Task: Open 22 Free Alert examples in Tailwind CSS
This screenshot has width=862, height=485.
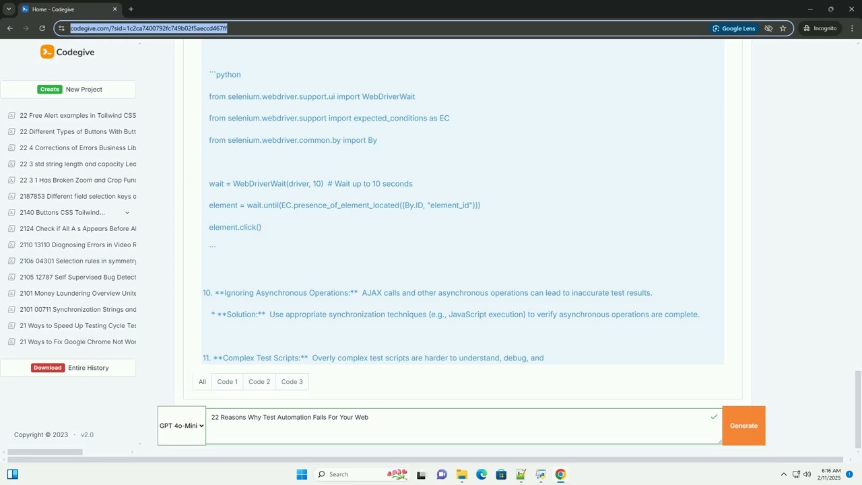Action: (x=77, y=115)
